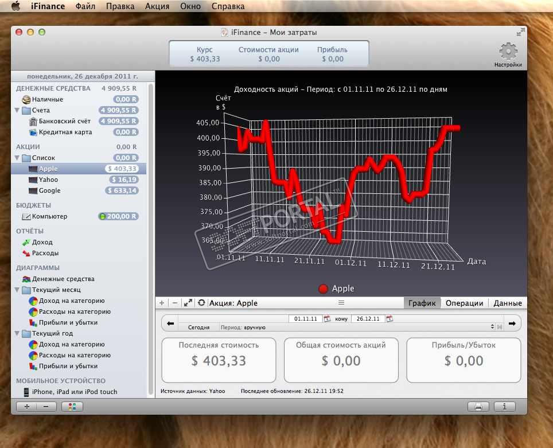
Task: Open the Акция menu
Action: click(x=157, y=6)
